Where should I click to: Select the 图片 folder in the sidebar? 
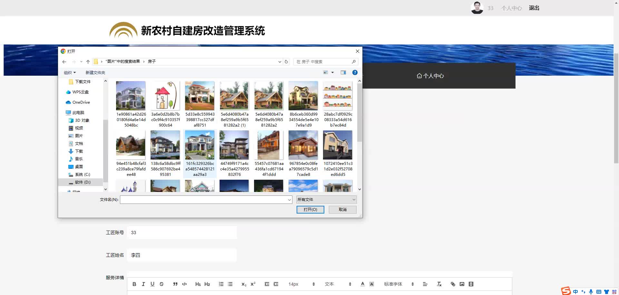click(x=79, y=136)
